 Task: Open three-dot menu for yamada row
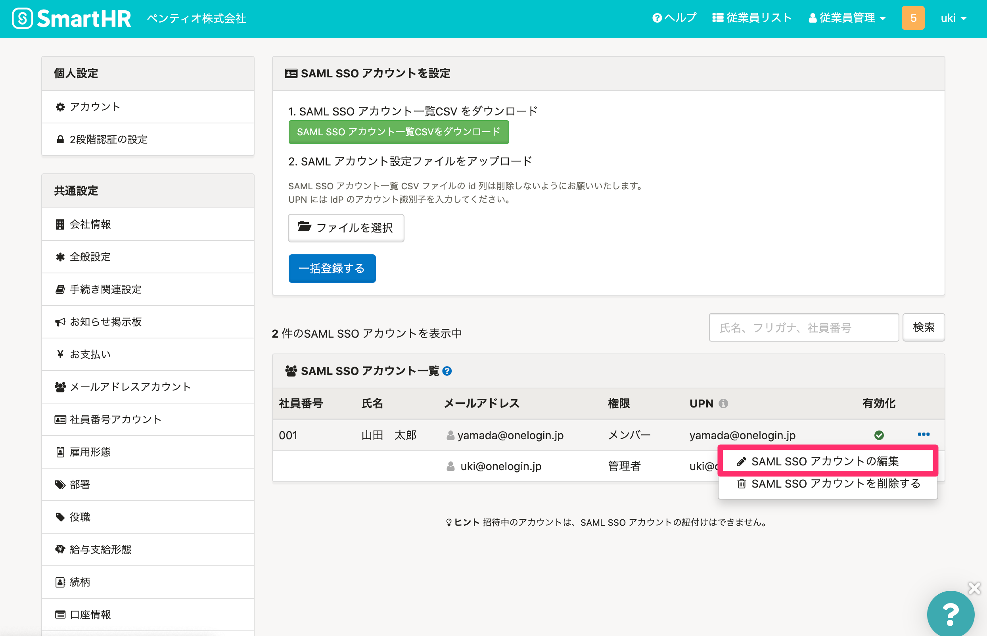point(924,434)
